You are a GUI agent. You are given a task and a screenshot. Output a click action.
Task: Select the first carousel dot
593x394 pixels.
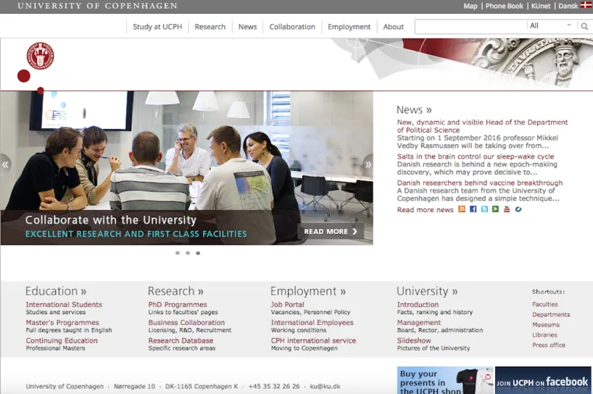[x=178, y=253]
